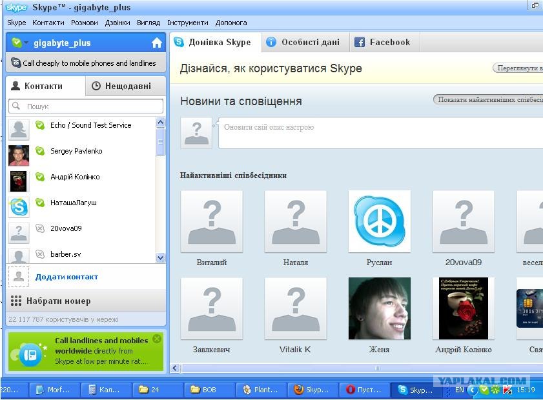Click the horizontal scrollbar thumb in home pane
The width and height of the screenshot is (543, 400).
362,368
